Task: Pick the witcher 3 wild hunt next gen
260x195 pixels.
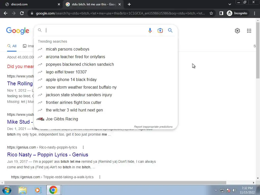Action: 106,110
